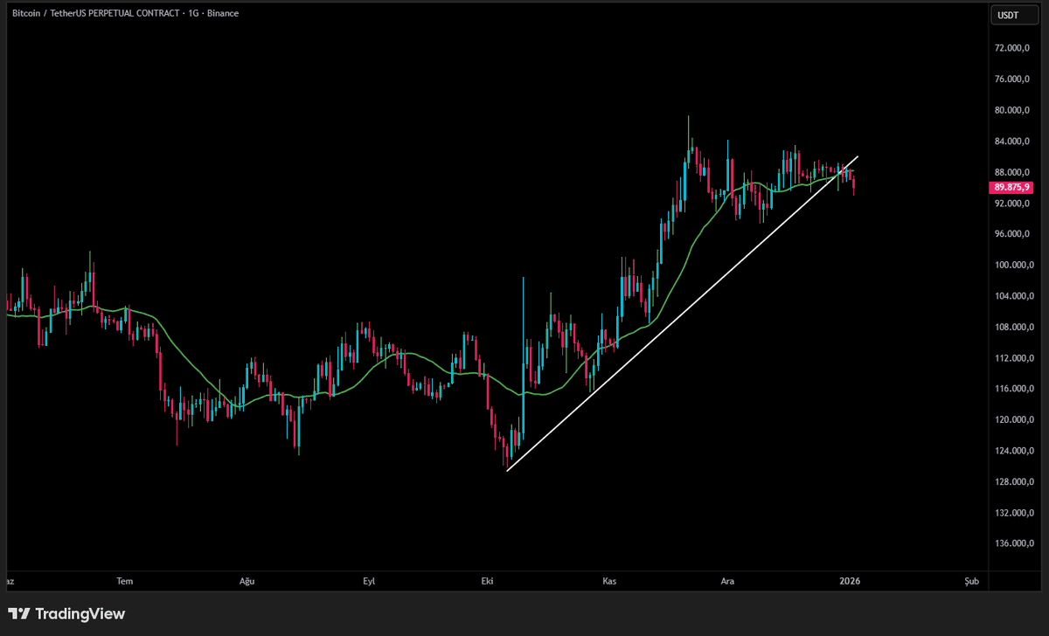Click the 100.000,0 price axis label
Viewport: 1049px width, 636px height.
[1012, 266]
